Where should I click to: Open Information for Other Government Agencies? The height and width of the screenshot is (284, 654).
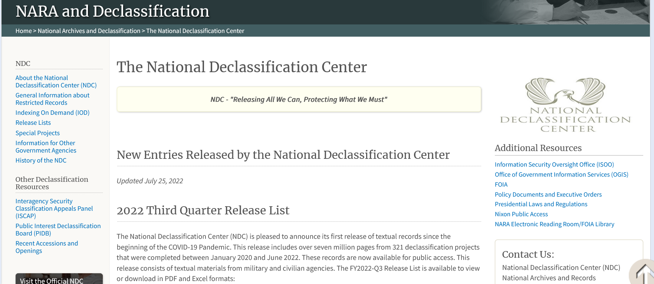tap(46, 147)
